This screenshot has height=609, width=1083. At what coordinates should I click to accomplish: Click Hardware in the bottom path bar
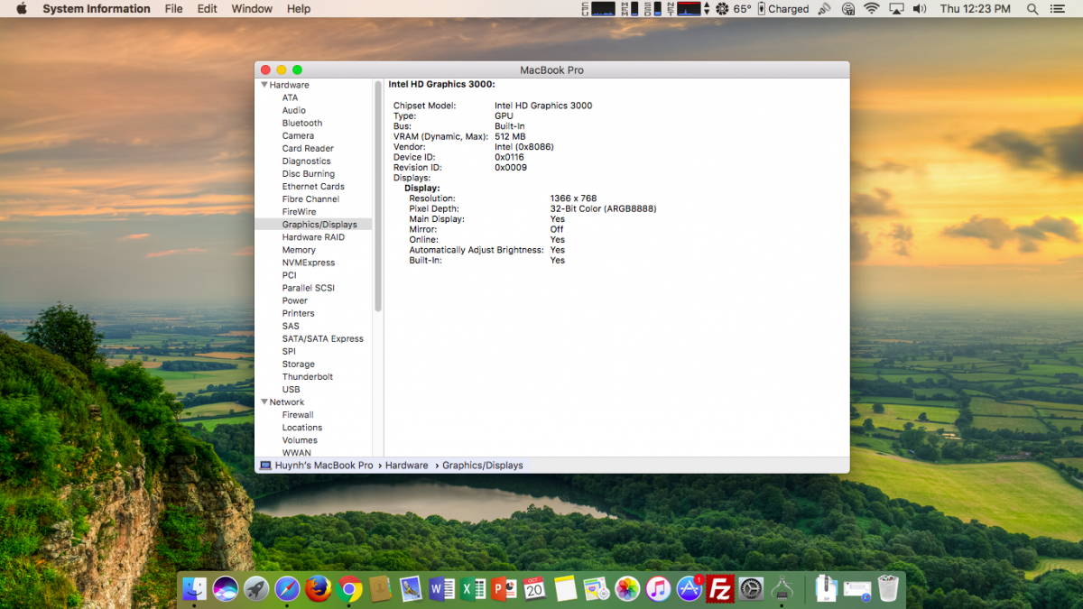point(406,466)
